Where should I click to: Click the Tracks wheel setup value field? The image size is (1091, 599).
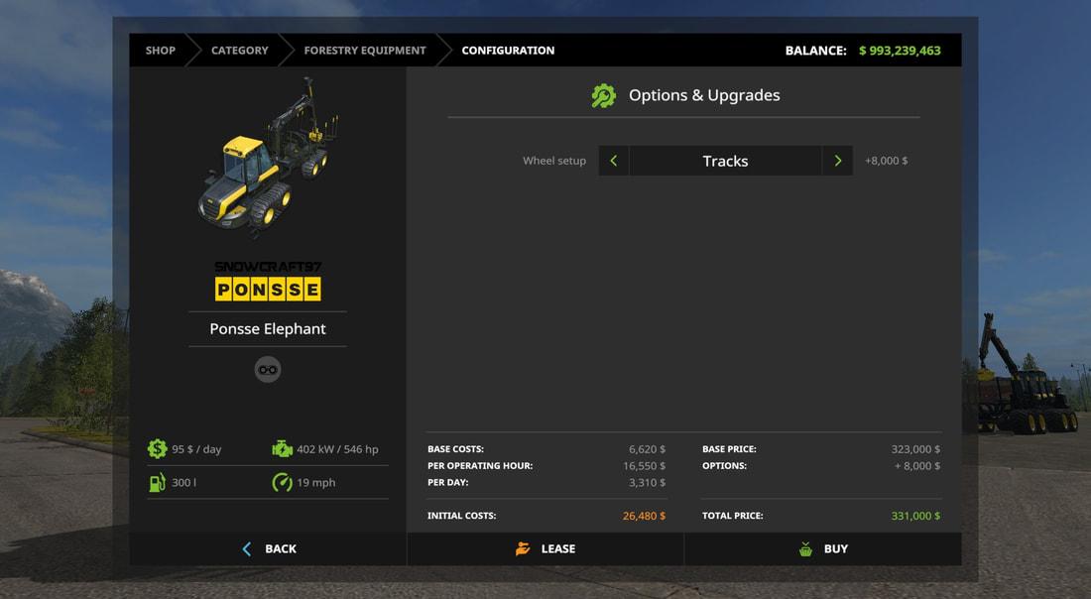pos(725,161)
